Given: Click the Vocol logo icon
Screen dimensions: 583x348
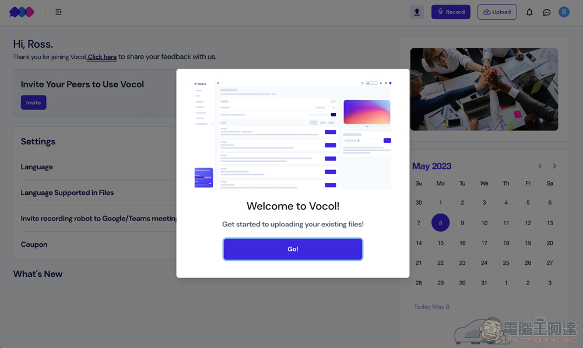Looking at the screenshot, I should coord(22,12).
